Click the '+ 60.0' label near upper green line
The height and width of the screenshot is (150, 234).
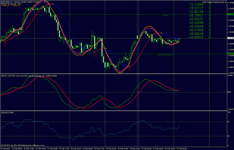165,15
